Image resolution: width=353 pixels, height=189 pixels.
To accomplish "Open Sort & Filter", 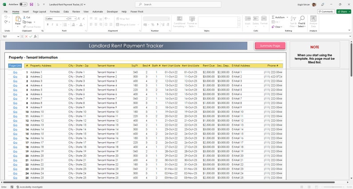I will [x=293, y=22].
